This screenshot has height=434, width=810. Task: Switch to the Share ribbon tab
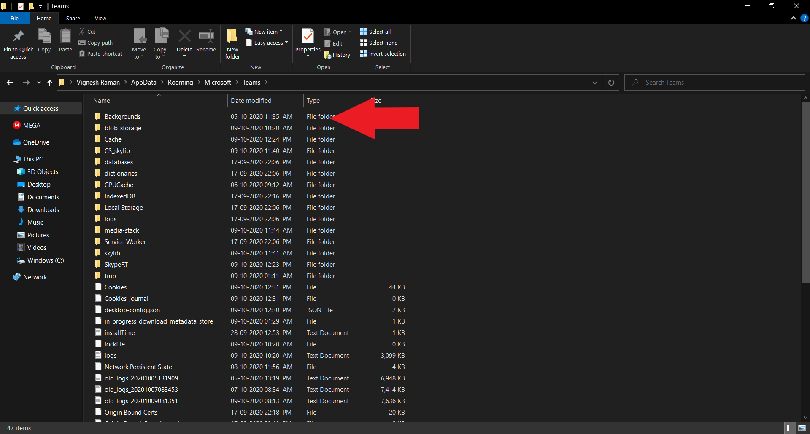coord(73,18)
